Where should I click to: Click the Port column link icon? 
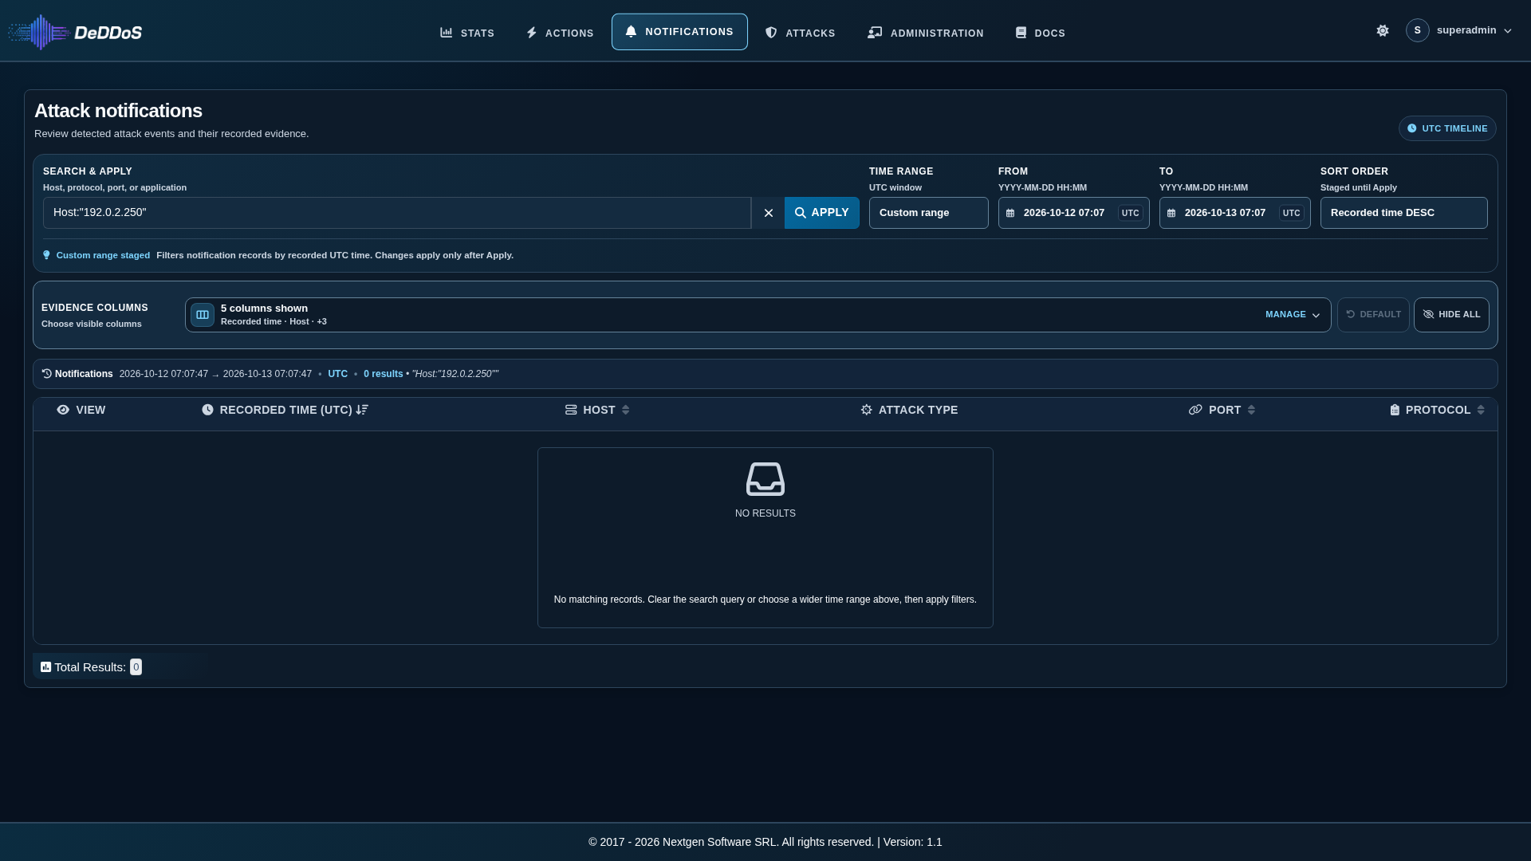(1195, 410)
